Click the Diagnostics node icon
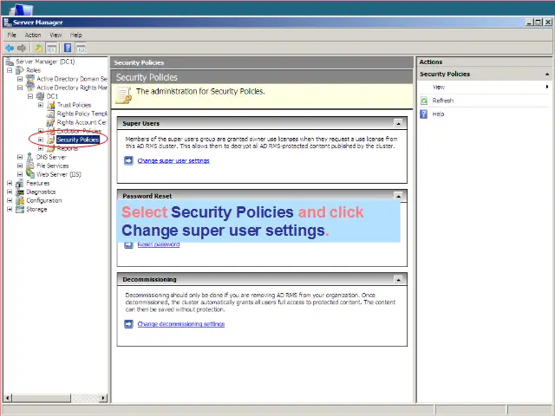555x416 pixels. (x=20, y=192)
